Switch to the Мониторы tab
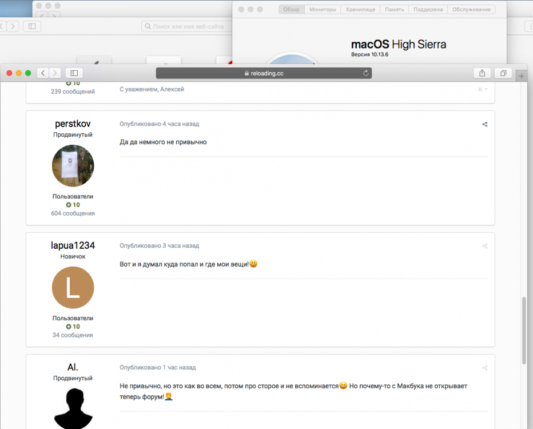This screenshot has height=429, width=533. tap(323, 9)
